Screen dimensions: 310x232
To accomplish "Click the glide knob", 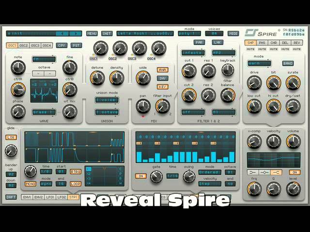I will tap(11, 151).
